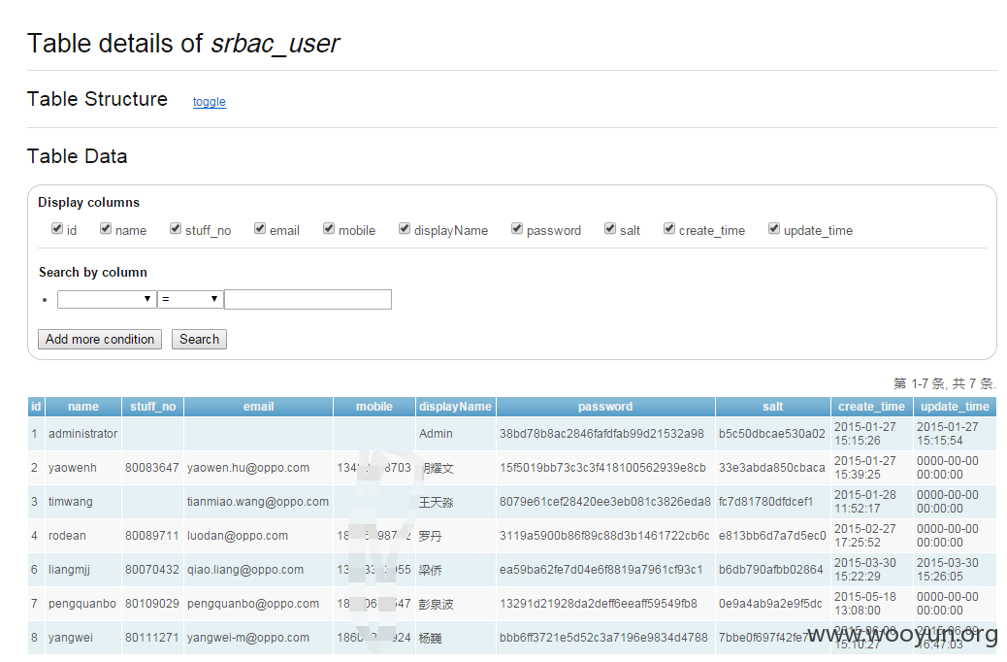Toggle the displayName column checkbox
This screenshot has width=1007, height=662.
pyautogui.click(x=405, y=229)
